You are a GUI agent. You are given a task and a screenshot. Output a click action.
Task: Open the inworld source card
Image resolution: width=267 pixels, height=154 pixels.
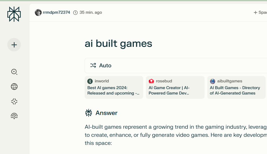click(x=114, y=87)
